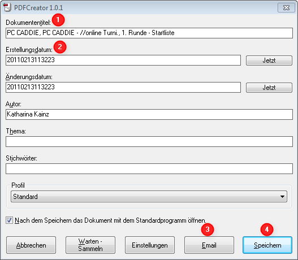Open Einstellungen settings
Image resolution: width=298 pixels, height=260 pixels.
click(150, 245)
